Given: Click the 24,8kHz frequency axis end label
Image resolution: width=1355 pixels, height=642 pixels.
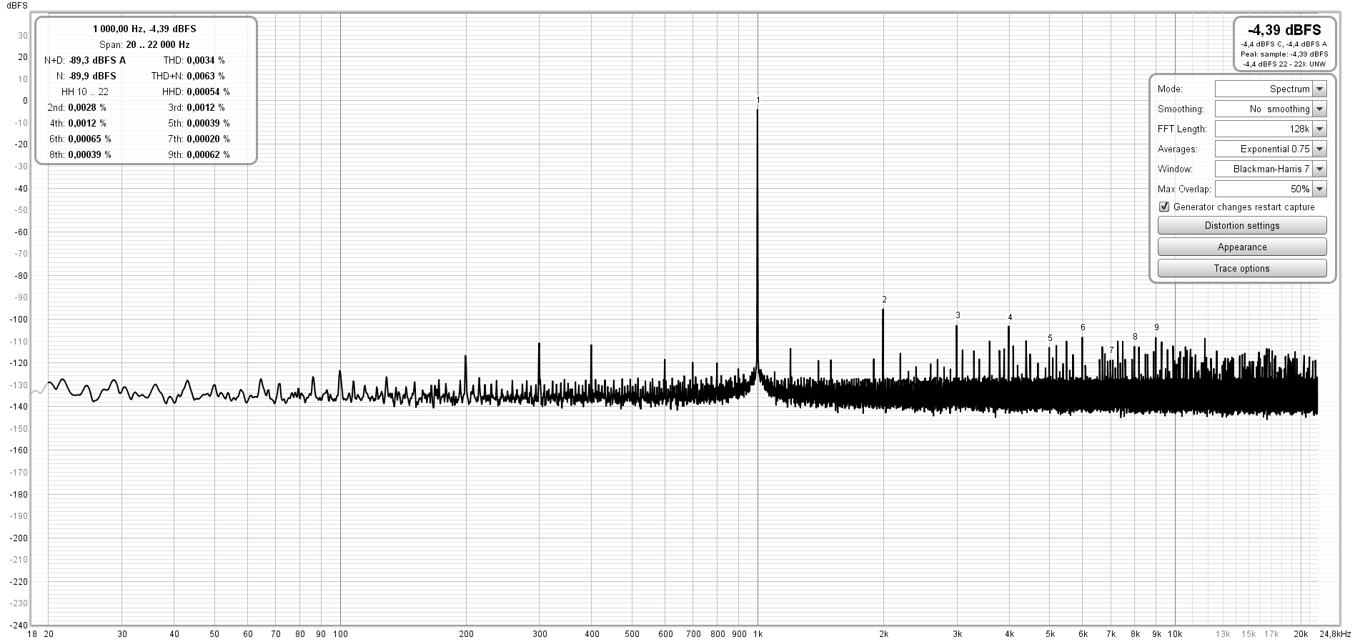Looking at the screenshot, I should [1334, 633].
